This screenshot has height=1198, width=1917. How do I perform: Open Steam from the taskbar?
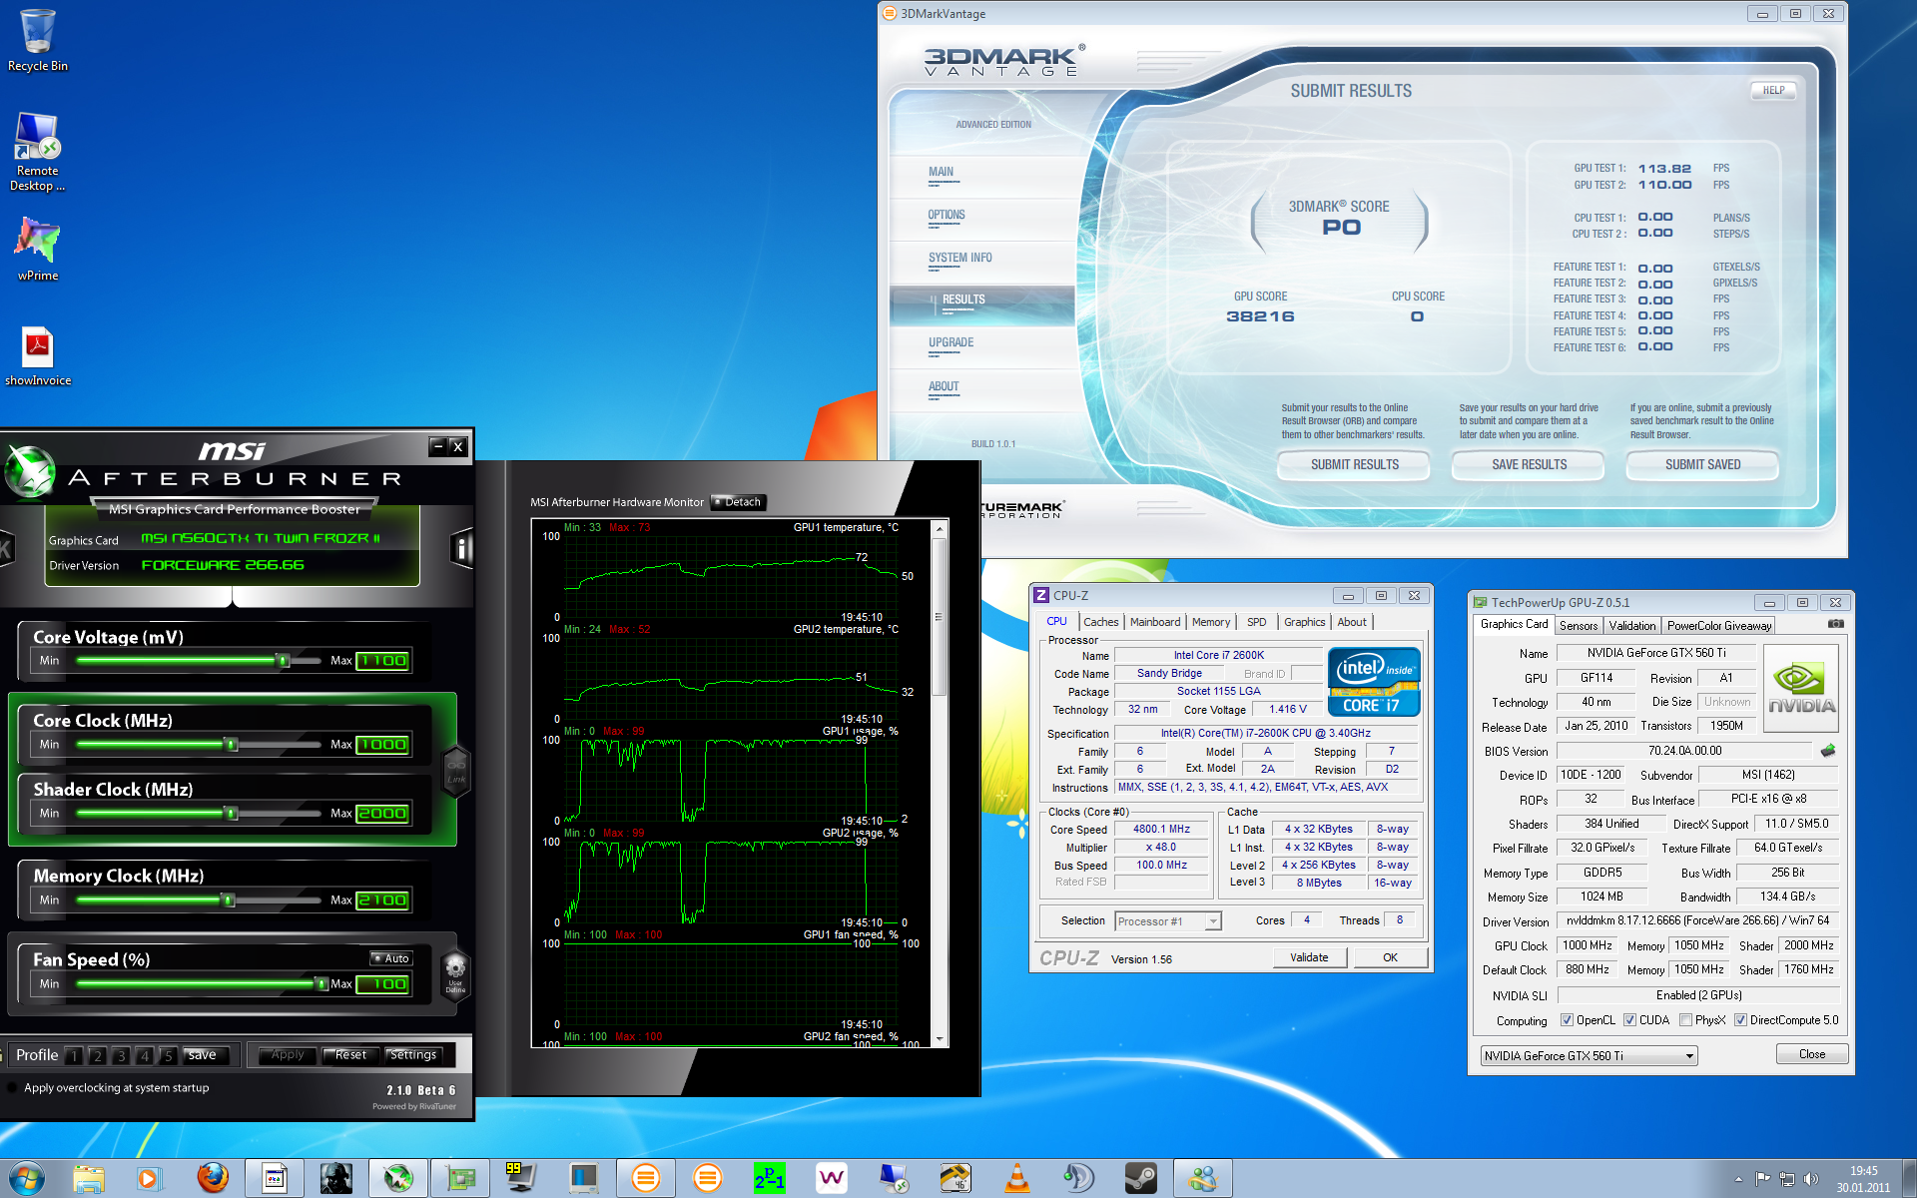[x=1140, y=1178]
